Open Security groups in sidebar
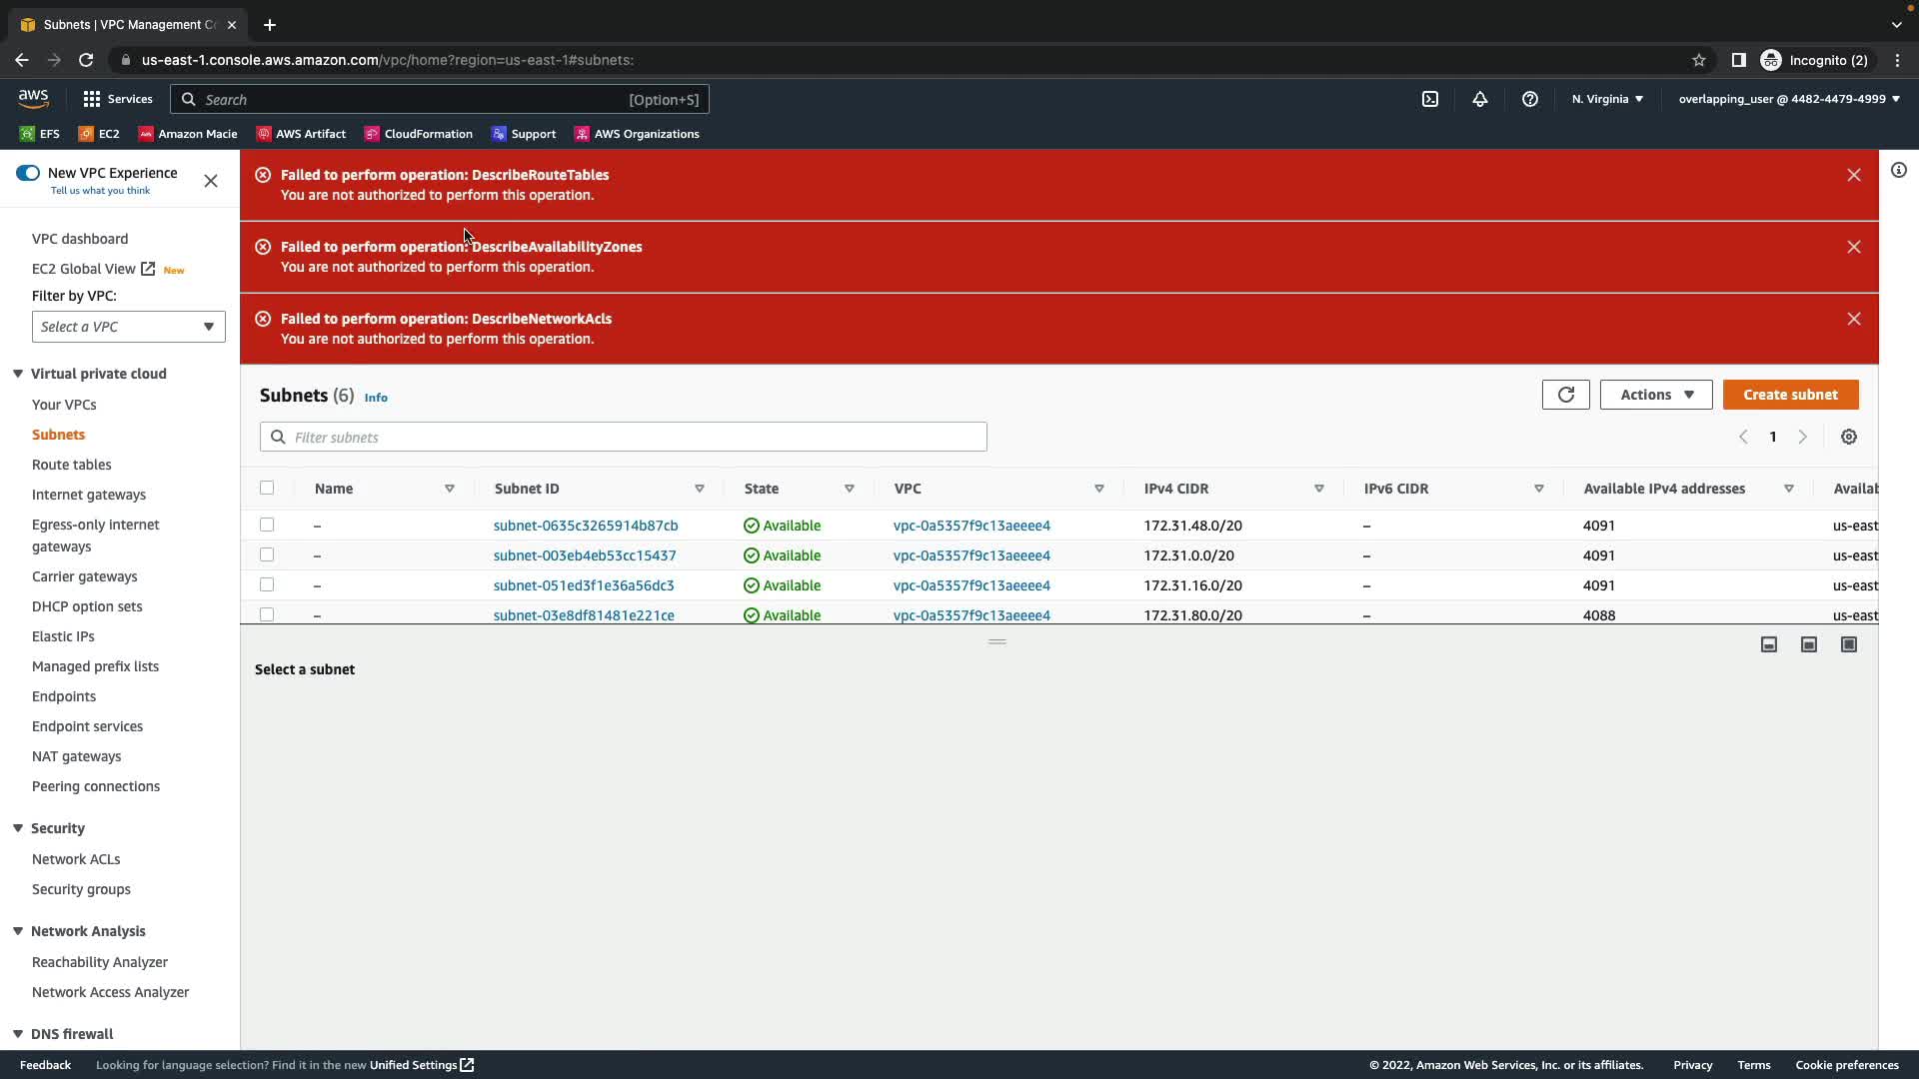This screenshot has width=1919, height=1079. [81, 889]
